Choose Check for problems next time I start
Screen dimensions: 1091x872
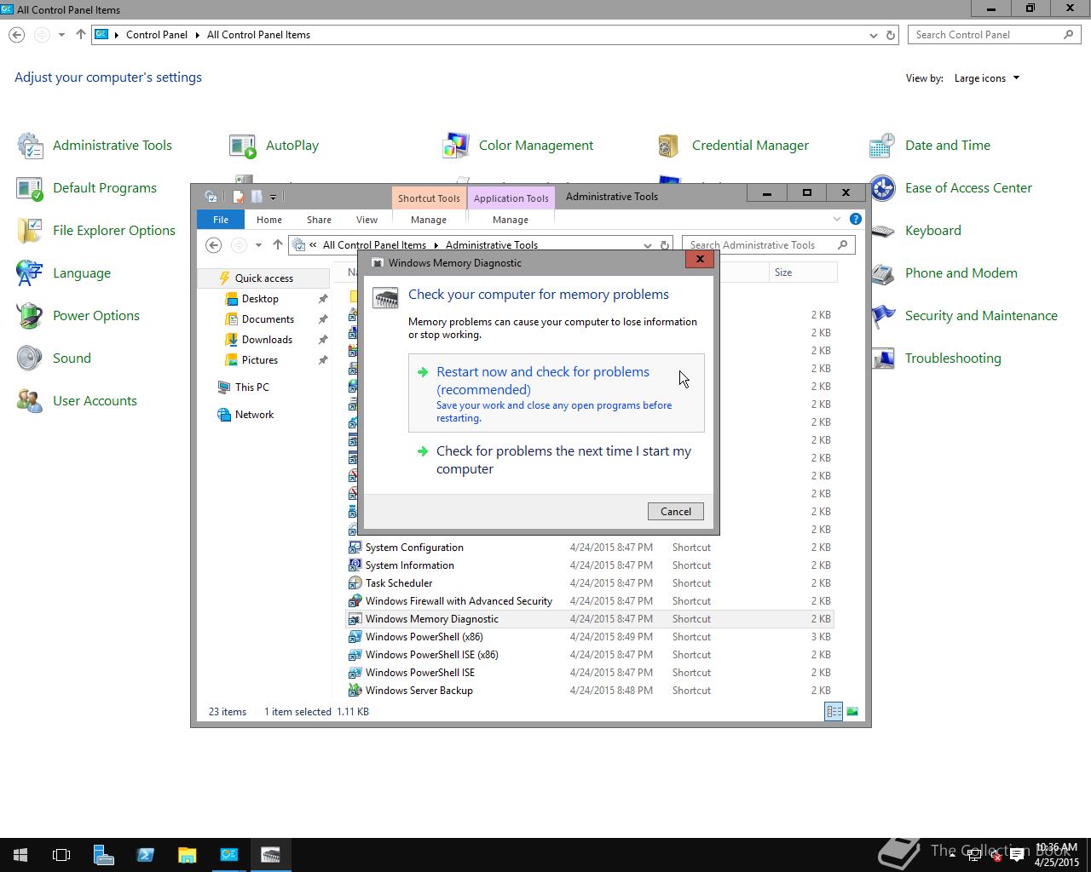click(557, 460)
